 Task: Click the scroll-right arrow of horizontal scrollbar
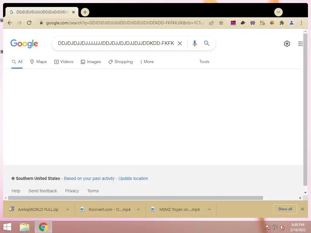click(x=300, y=198)
